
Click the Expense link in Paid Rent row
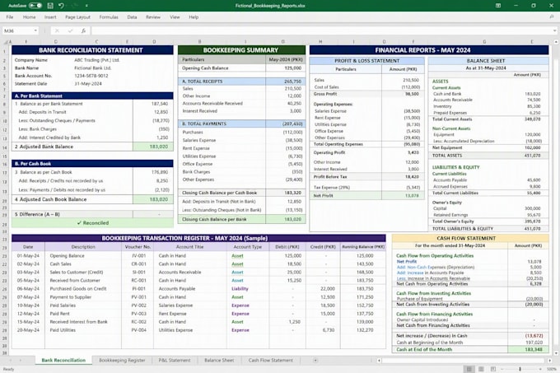[x=240, y=314]
